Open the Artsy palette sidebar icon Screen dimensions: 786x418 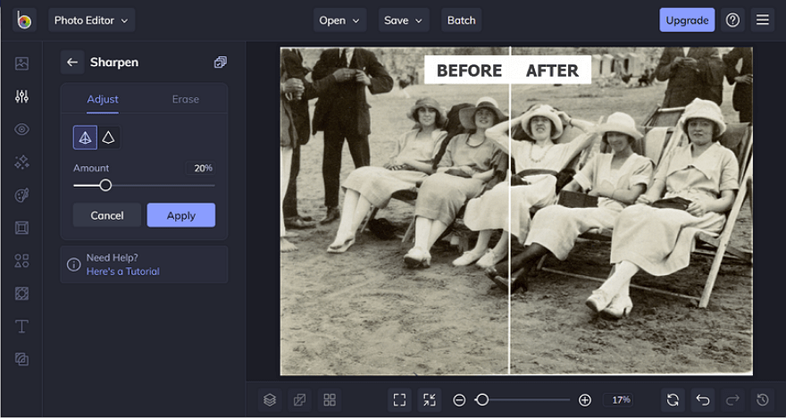[21, 195]
